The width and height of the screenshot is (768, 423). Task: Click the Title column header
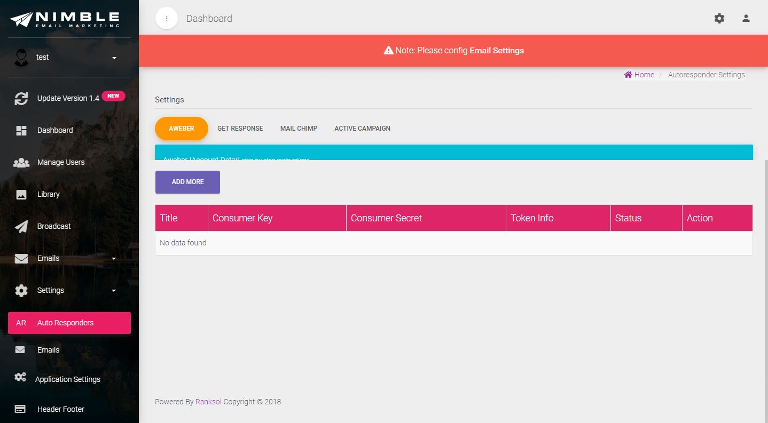click(x=182, y=218)
